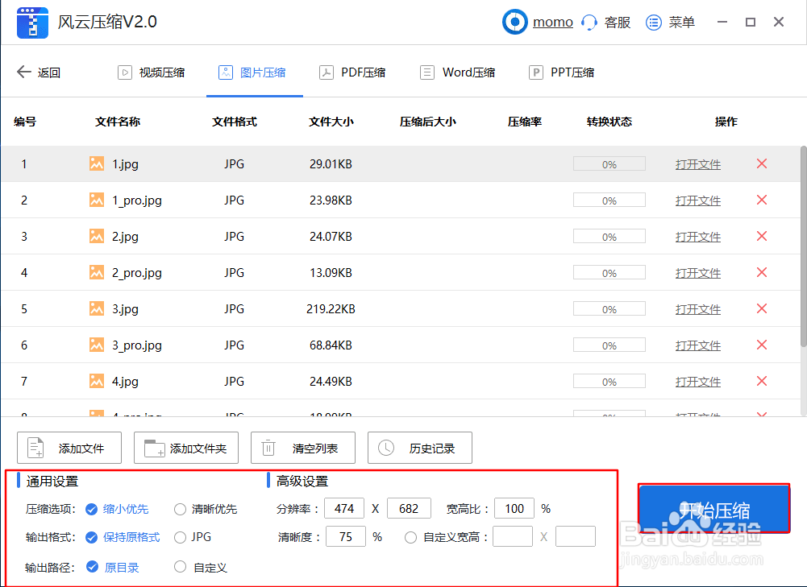The height and width of the screenshot is (587, 807).
Task: Switch to the 图片压缩 tab
Action: click(x=254, y=72)
